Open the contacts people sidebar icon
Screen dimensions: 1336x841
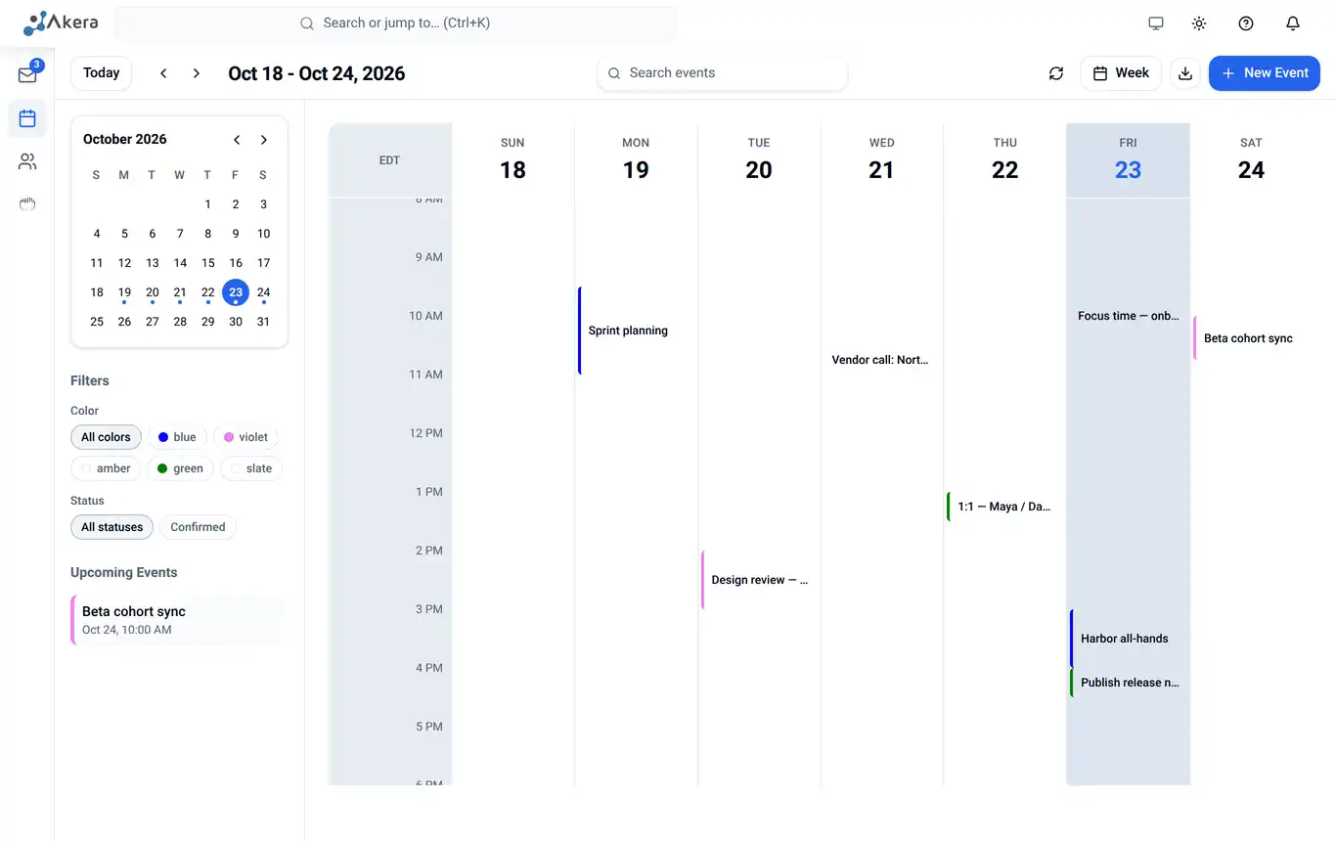[x=27, y=161]
